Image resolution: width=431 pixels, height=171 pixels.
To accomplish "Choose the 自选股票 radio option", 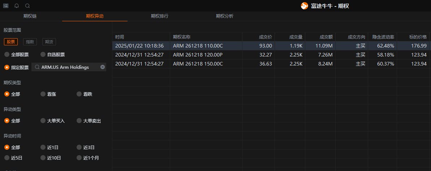I will [53, 54].
